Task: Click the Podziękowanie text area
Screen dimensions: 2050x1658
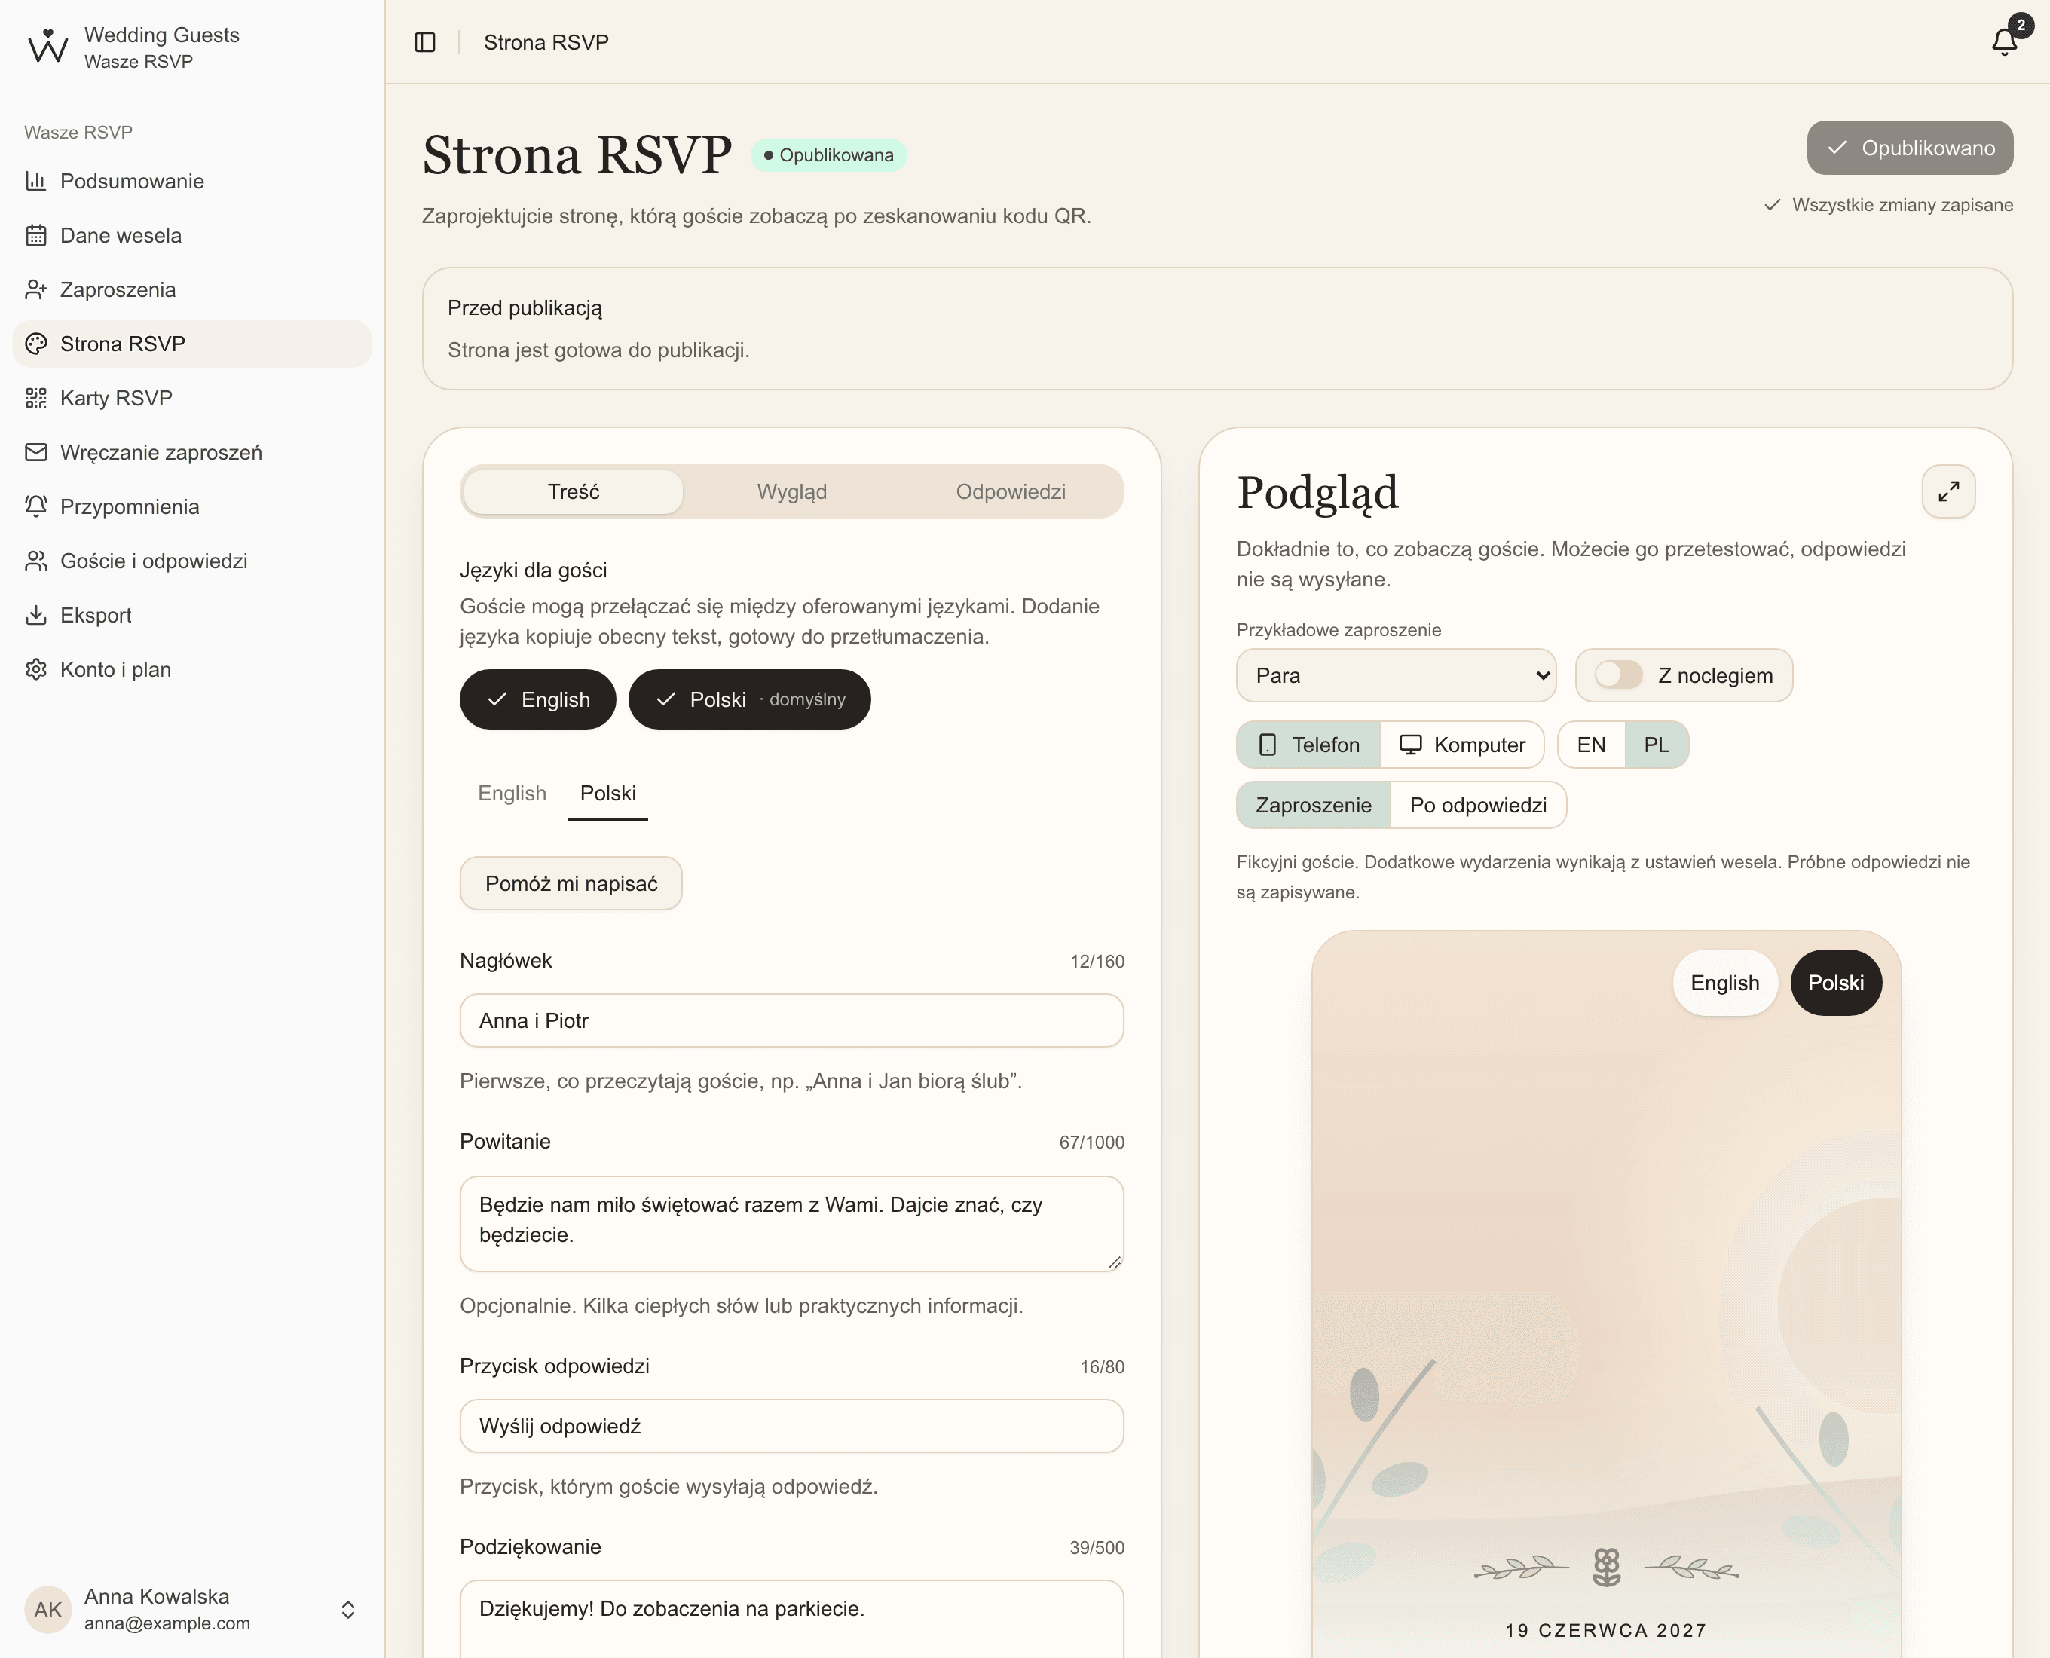Action: coord(792,1619)
